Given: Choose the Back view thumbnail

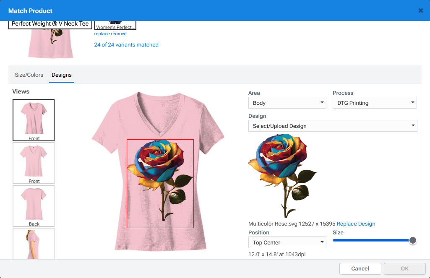Looking at the screenshot, I should (34, 205).
